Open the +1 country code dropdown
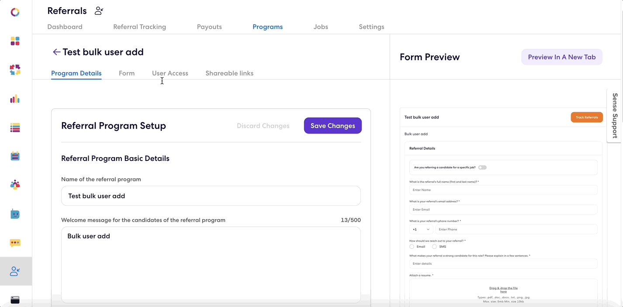623x307 pixels. point(421,229)
